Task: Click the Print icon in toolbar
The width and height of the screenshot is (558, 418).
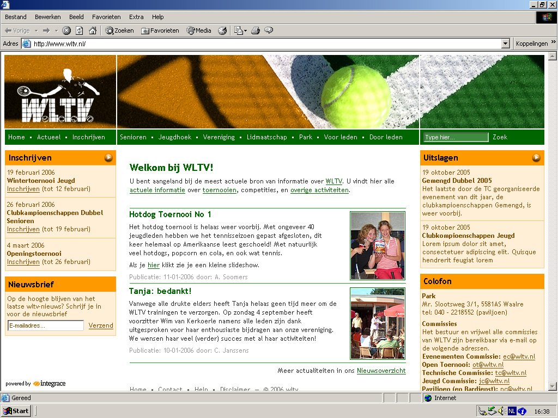Action: (256, 30)
